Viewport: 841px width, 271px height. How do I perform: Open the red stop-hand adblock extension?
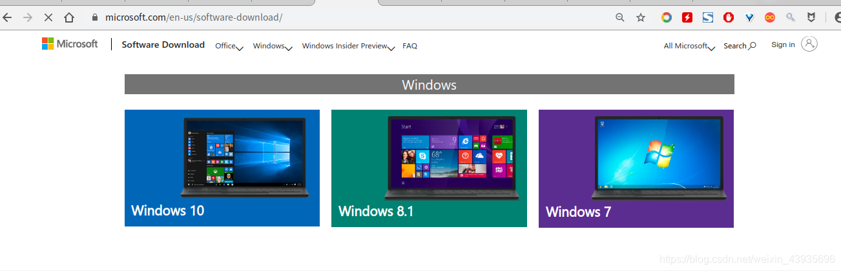click(729, 17)
